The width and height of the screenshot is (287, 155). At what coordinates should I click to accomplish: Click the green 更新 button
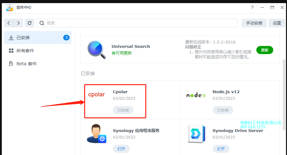click(x=265, y=50)
